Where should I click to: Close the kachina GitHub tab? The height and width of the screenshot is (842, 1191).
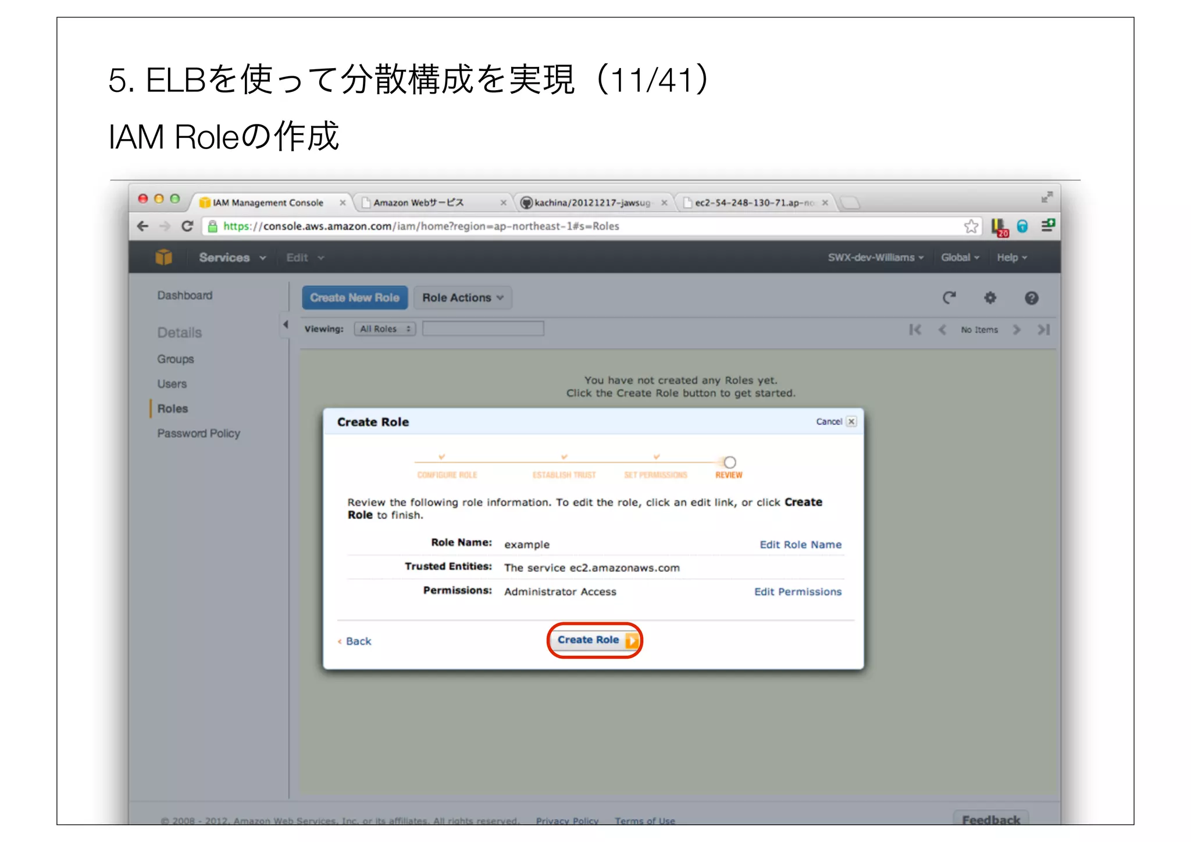pyautogui.click(x=664, y=202)
